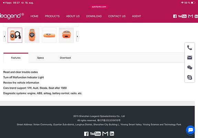Click the Skype icon in side panel
The image size is (198, 138).
point(189,77)
